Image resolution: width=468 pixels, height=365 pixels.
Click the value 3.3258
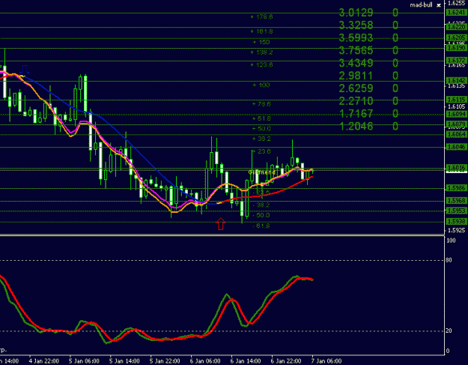point(356,25)
